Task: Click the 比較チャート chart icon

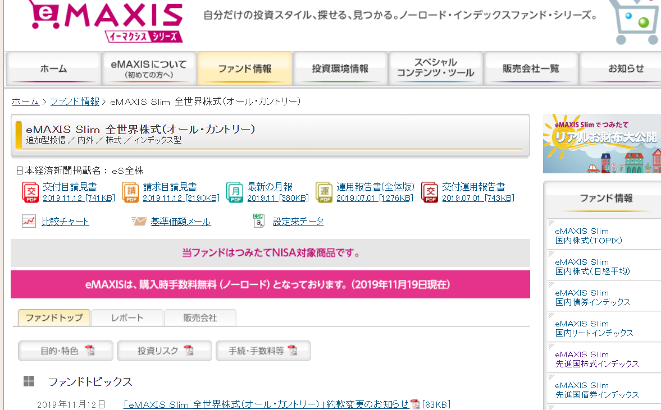Action: click(29, 222)
